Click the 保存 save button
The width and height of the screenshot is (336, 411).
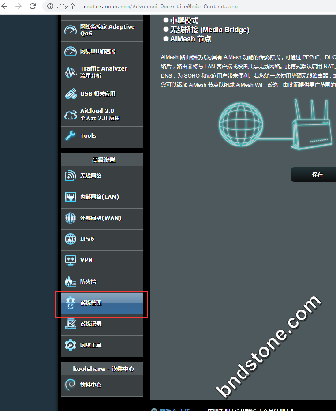314,175
